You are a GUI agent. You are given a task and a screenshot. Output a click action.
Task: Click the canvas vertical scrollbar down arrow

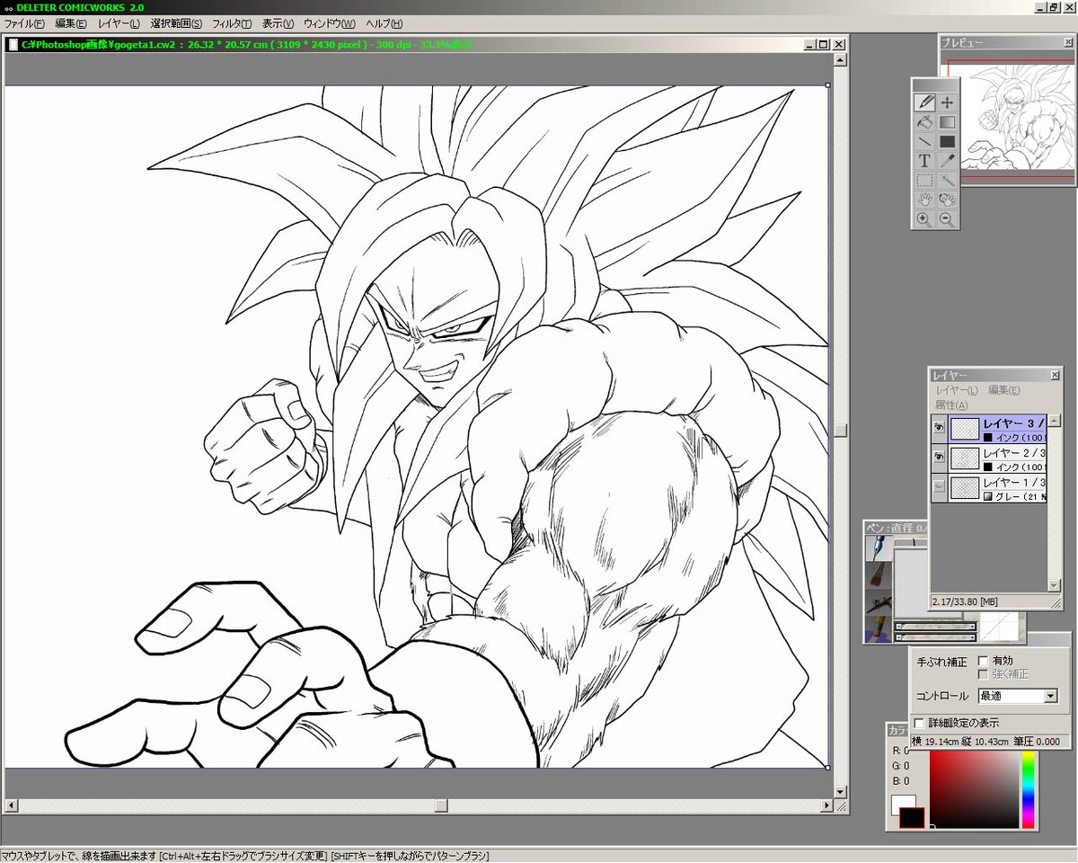coord(840,792)
